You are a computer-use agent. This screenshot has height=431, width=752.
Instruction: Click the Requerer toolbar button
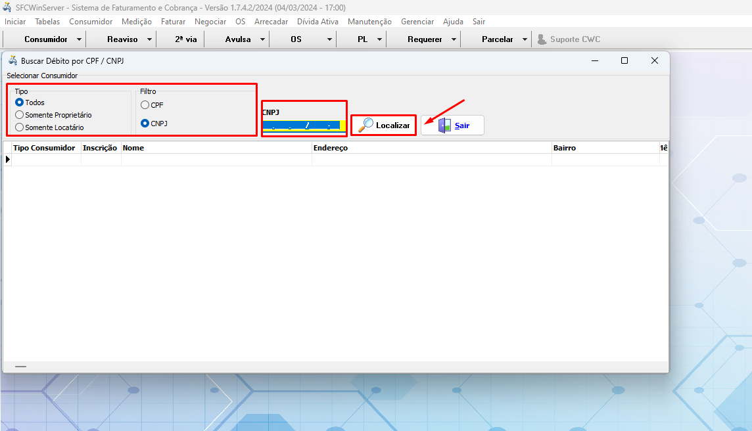click(x=425, y=39)
